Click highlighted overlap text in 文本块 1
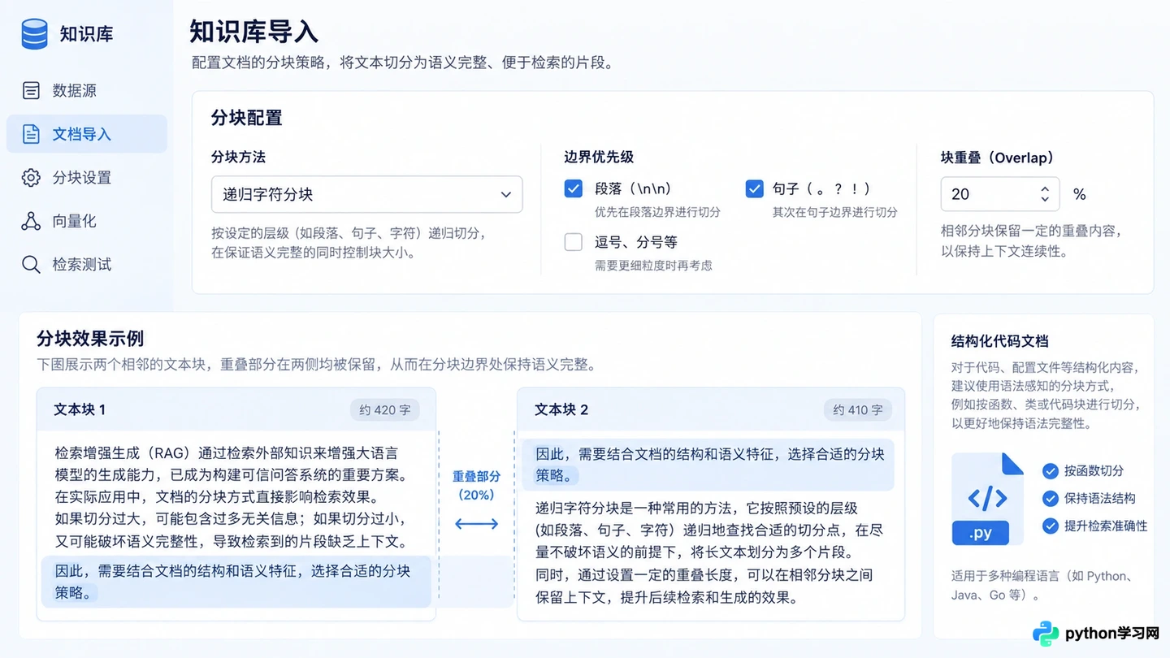Viewport: 1170px width, 658px height. coord(236,582)
